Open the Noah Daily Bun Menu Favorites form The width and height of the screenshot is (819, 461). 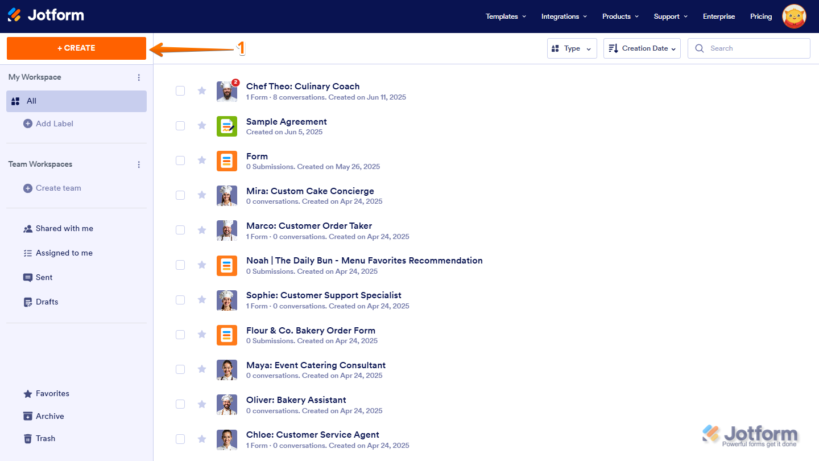pos(365,261)
